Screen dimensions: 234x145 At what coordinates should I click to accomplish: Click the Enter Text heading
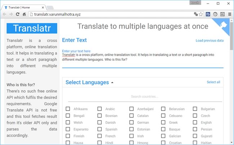tap(74, 40)
